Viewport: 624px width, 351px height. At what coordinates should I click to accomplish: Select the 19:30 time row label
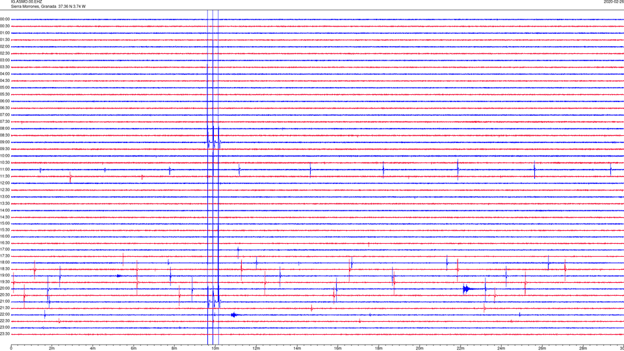click(x=5, y=281)
